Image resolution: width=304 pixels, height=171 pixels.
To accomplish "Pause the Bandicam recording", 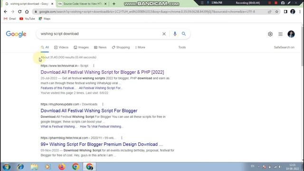I will click(269, 3).
